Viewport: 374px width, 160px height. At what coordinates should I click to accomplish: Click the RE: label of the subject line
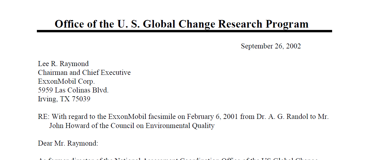pos(44,117)
